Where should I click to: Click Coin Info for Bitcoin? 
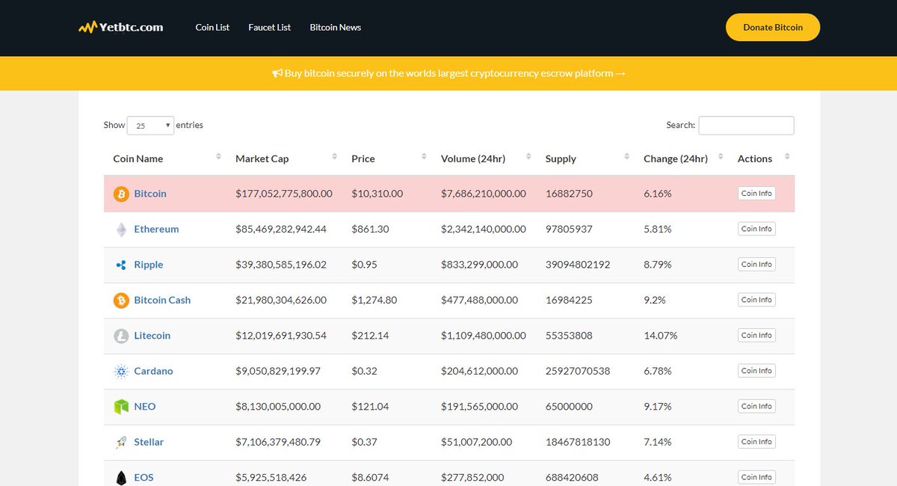tap(756, 194)
